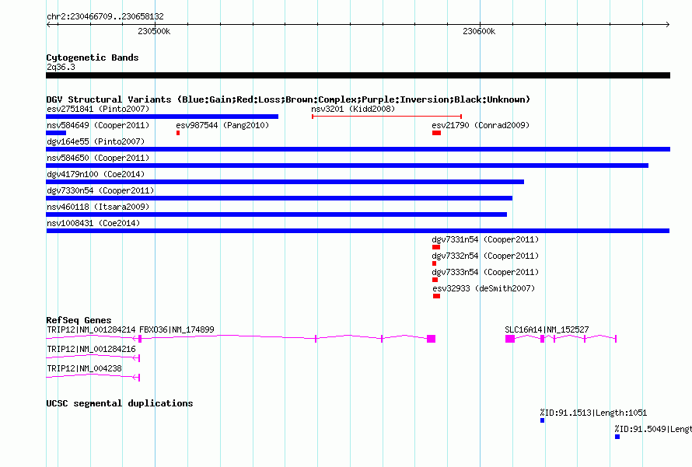Click the FBXO36|NM_174899 gene label

[x=176, y=329]
